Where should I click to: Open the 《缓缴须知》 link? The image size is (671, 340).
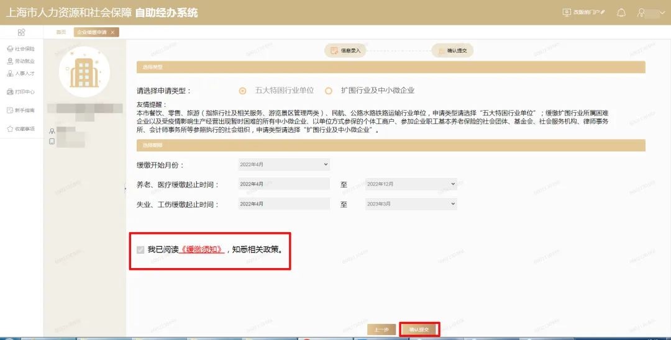pyautogui.click(x=201, y=250)
